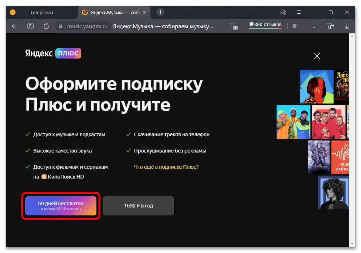361x253 pixels.
Task: Open Yandex home via Я icon
Action: click(x=30, y=26)
